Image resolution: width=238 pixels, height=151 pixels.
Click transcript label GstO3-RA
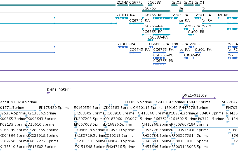point(180,15)
